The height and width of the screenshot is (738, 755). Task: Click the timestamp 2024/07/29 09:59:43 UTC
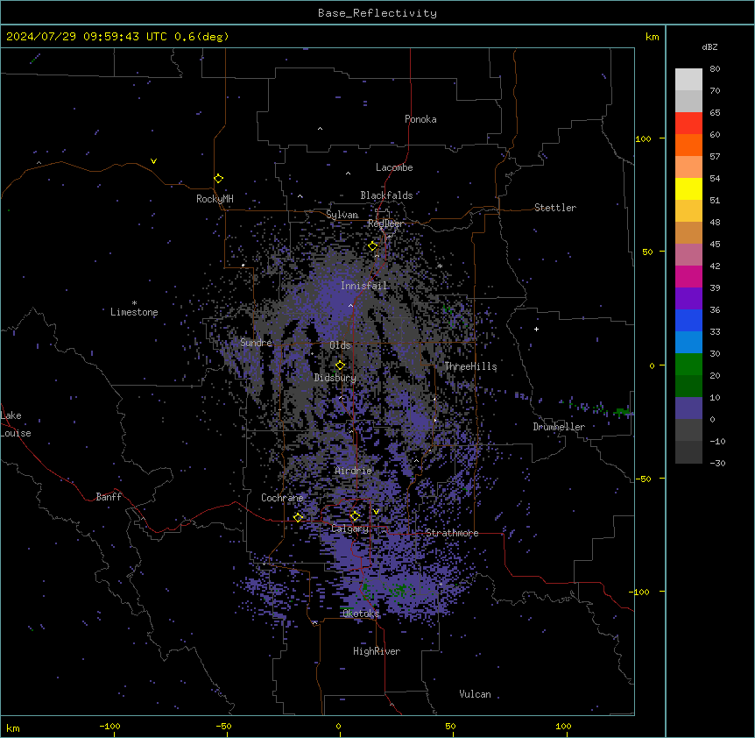[x=86, y=37]
